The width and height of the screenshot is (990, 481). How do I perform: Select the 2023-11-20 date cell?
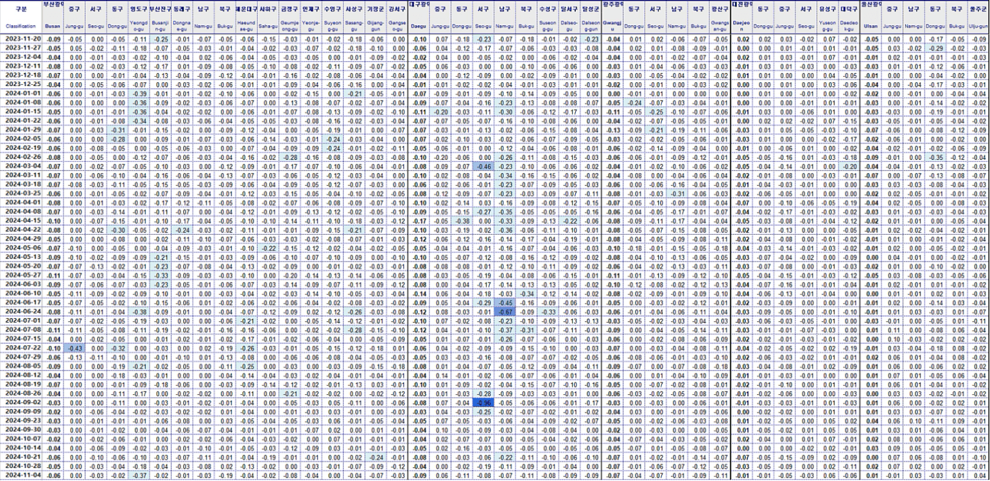tap(21, 38)
